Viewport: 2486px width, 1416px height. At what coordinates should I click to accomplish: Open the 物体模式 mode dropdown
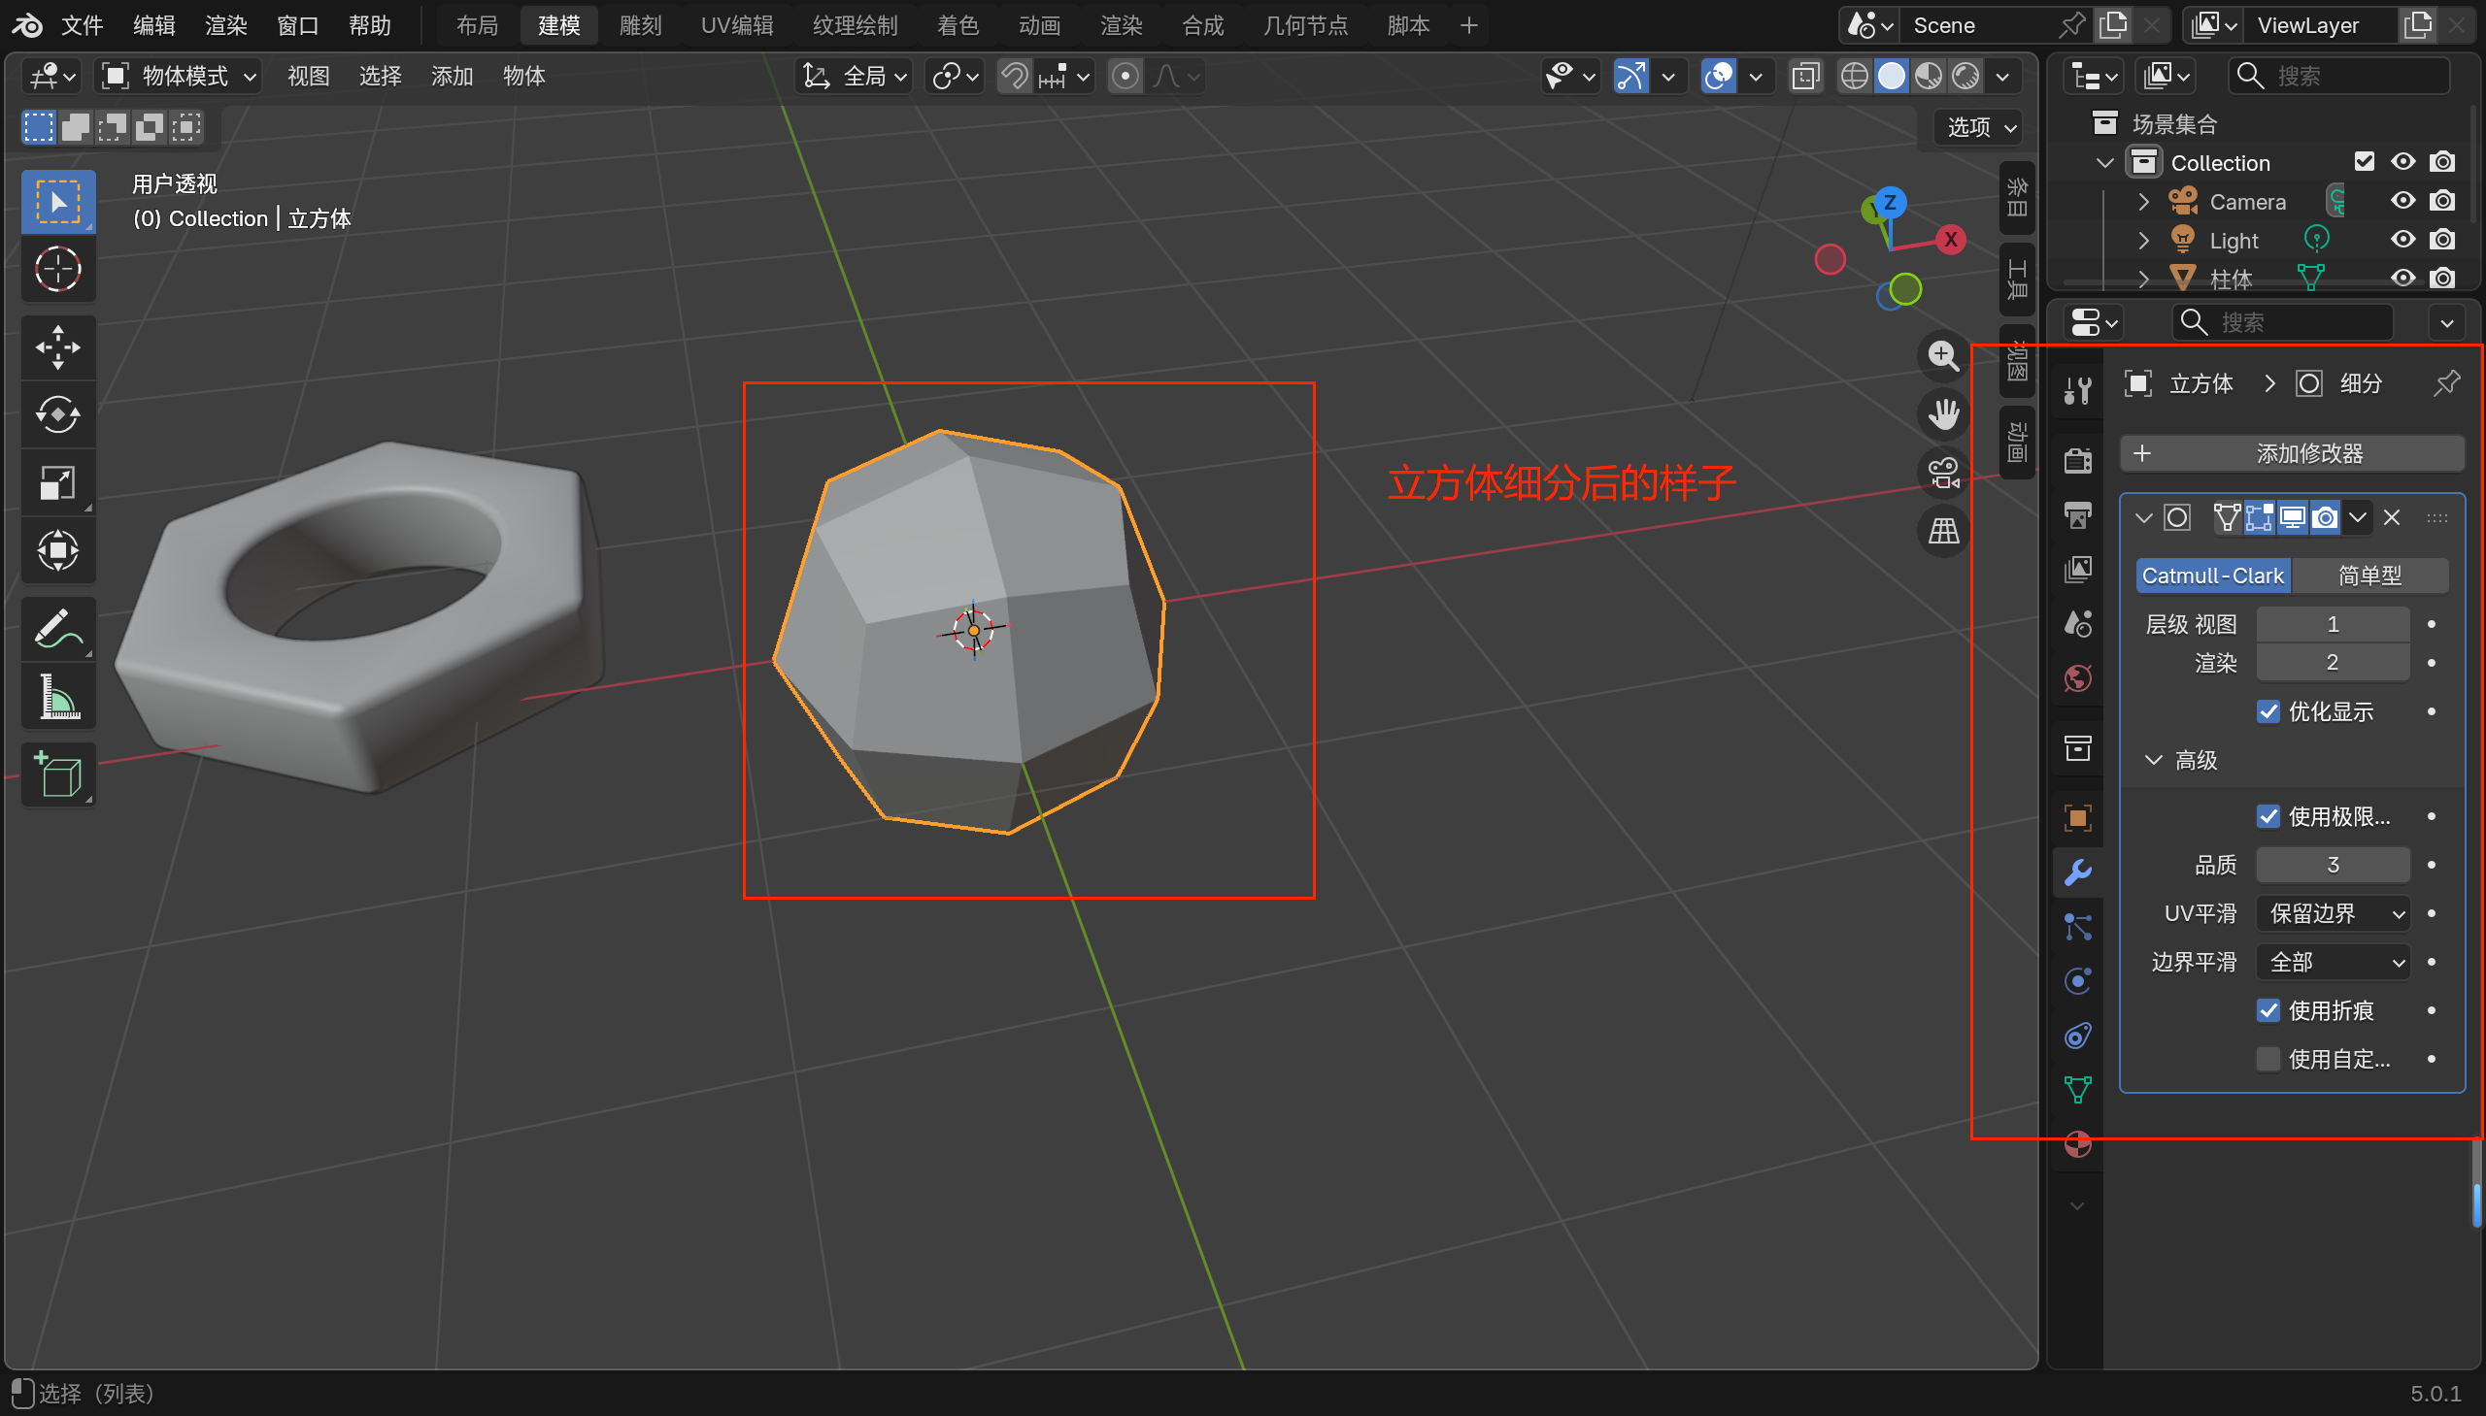coord(180,76)
